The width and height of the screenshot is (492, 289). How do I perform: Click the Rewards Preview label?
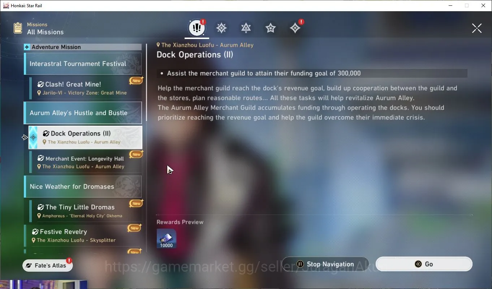pyautogui.click(x=180, y=222)
